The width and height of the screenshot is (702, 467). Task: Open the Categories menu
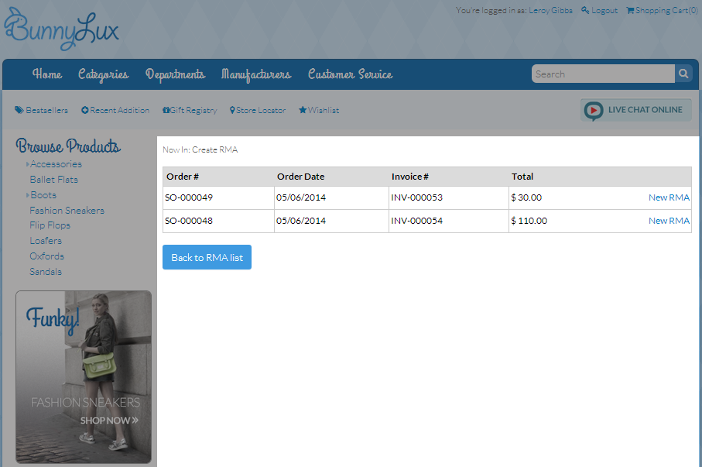[x=103, y=74]
